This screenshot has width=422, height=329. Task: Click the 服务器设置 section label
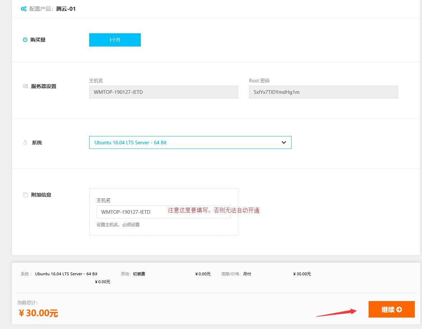click(44, 86)
